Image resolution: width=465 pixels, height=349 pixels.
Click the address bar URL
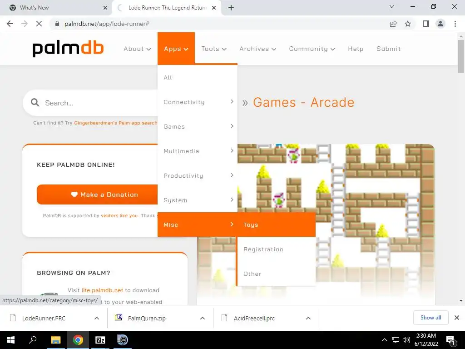click(x=107, y=24)
